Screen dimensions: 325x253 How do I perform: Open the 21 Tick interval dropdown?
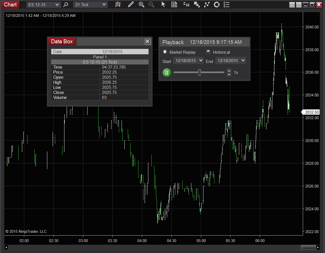tap(90, 4)
